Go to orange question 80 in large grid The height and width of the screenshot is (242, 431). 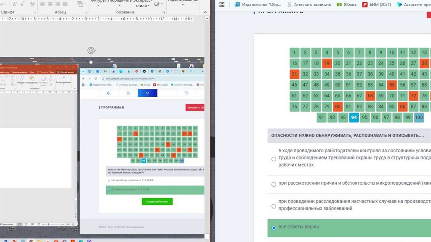(338, 107)
